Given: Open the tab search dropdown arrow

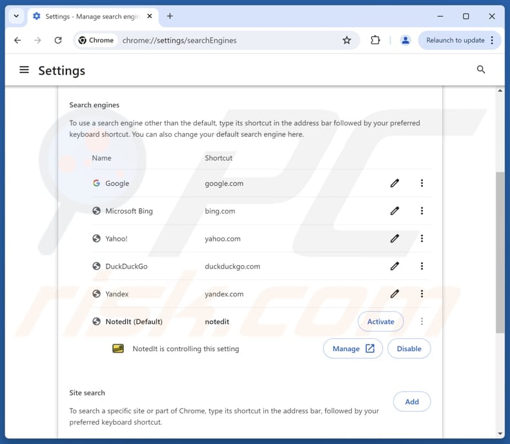Looking at the screenshot, I should tap(16, 16).
